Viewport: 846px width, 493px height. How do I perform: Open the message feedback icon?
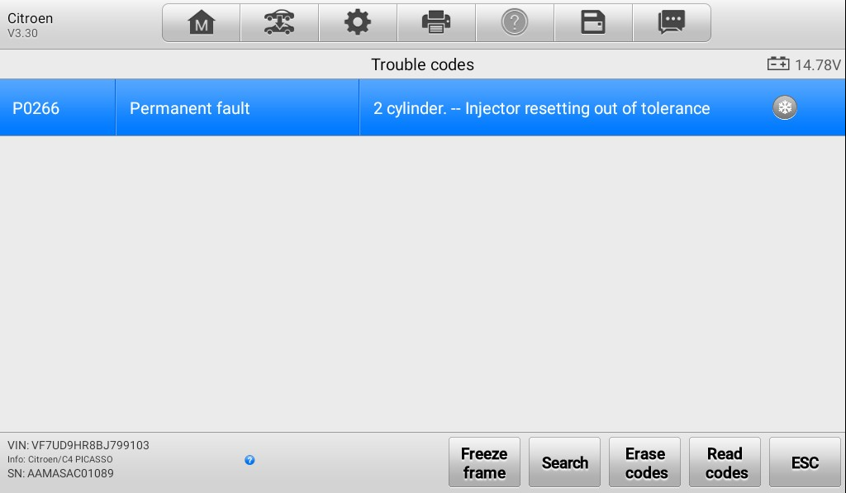pos(672,22)
